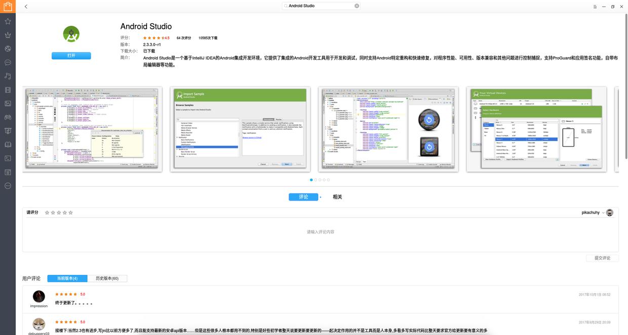
Task: Show the first screenshot via carousel dot
Action: (311, 180)
